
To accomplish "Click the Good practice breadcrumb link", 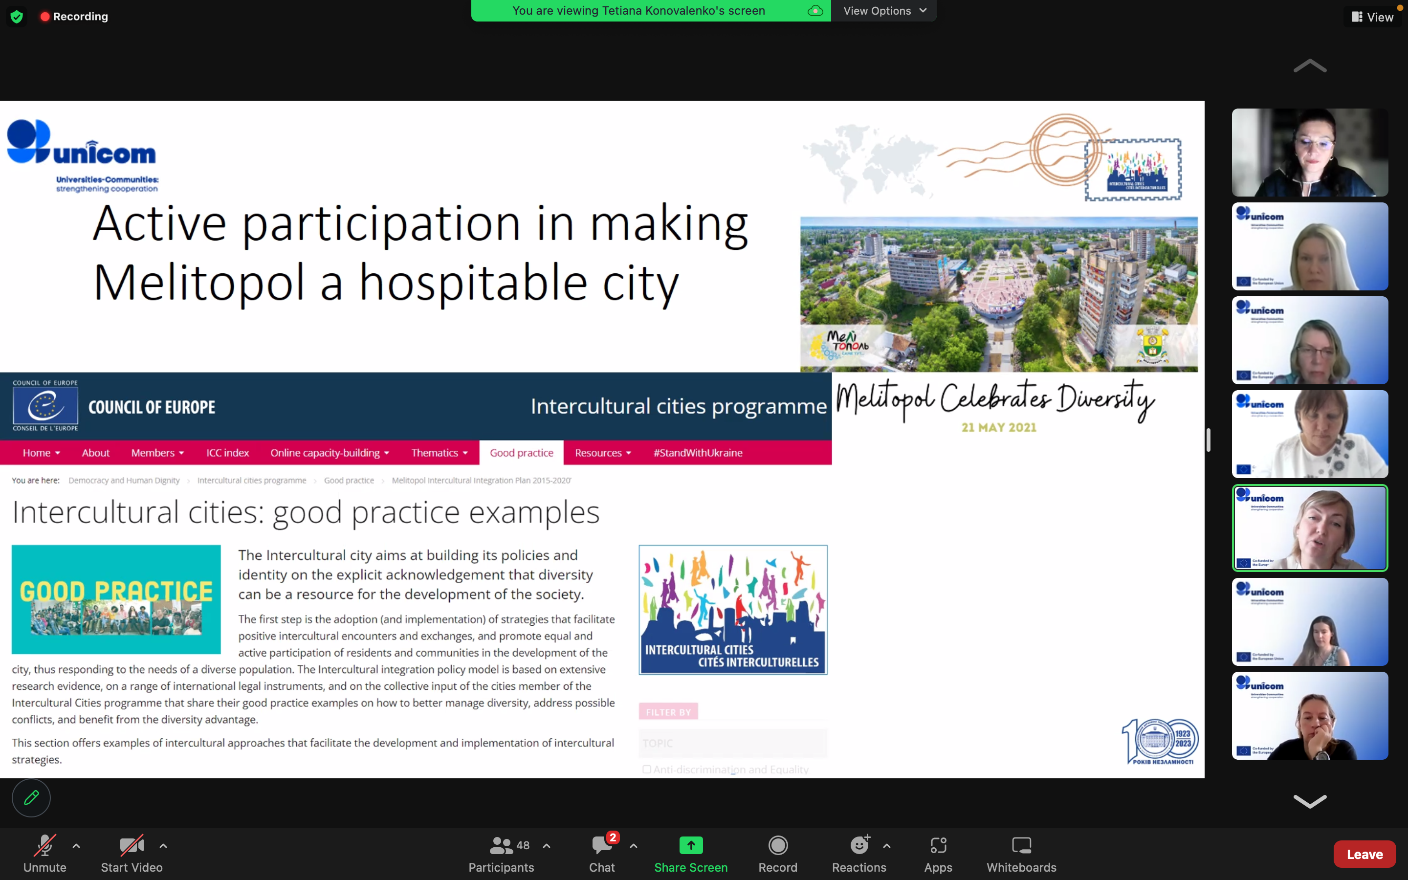I will coord(349,480).
